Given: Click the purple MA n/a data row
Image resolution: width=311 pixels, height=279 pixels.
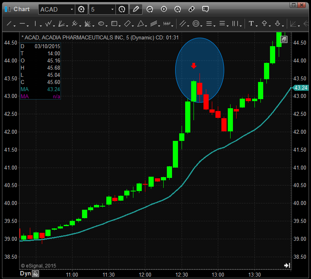Looking at the screenshot, I should point(40,96).
